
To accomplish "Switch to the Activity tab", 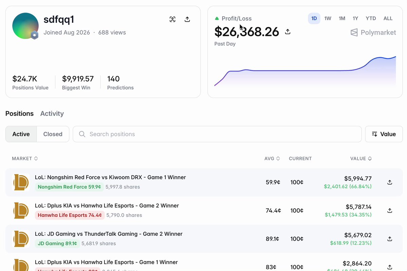I will pyautogui.click(x=52, y=113).
